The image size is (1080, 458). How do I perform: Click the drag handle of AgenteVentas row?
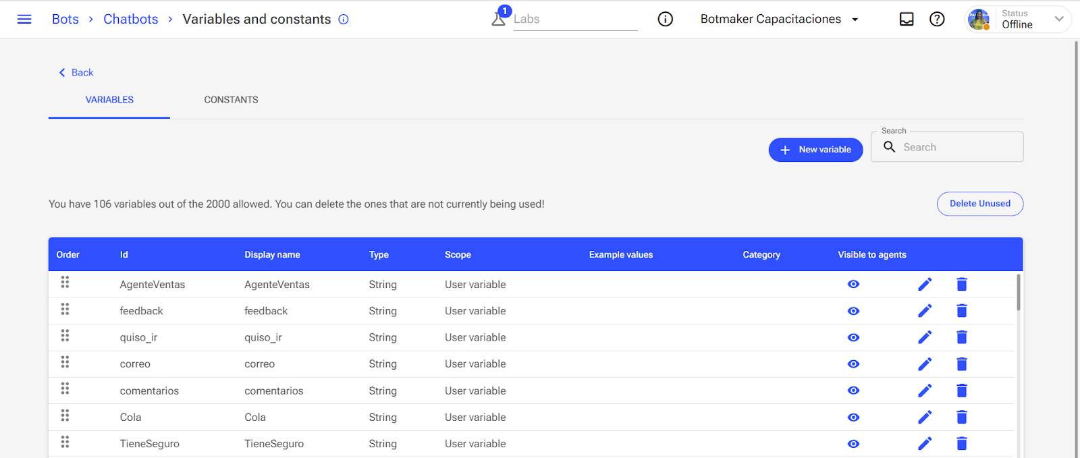pyautogui.click(x=65, y=282)
